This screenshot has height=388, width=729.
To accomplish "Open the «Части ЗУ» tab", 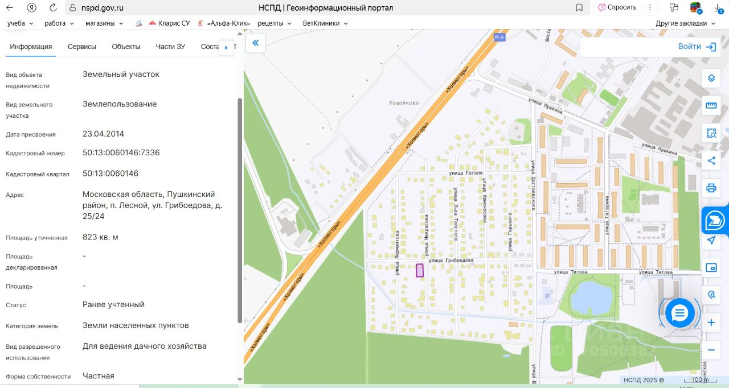I will 170,47.
